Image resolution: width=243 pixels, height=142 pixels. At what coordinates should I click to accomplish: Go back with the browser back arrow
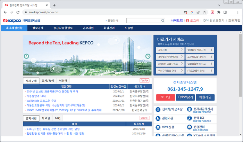(x=5, y=12)
